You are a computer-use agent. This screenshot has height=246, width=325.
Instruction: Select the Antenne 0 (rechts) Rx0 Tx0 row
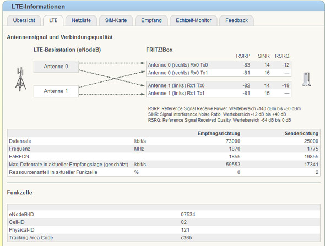(x=219, y=65)
